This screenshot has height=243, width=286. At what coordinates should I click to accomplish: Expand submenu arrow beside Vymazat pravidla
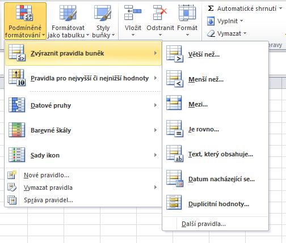point(155,187)
